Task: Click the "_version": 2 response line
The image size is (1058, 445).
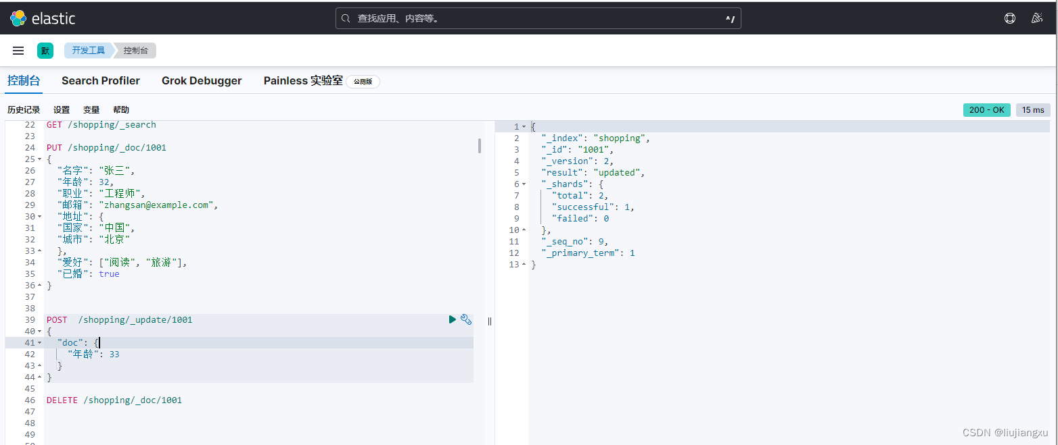Action: [577, 161]
